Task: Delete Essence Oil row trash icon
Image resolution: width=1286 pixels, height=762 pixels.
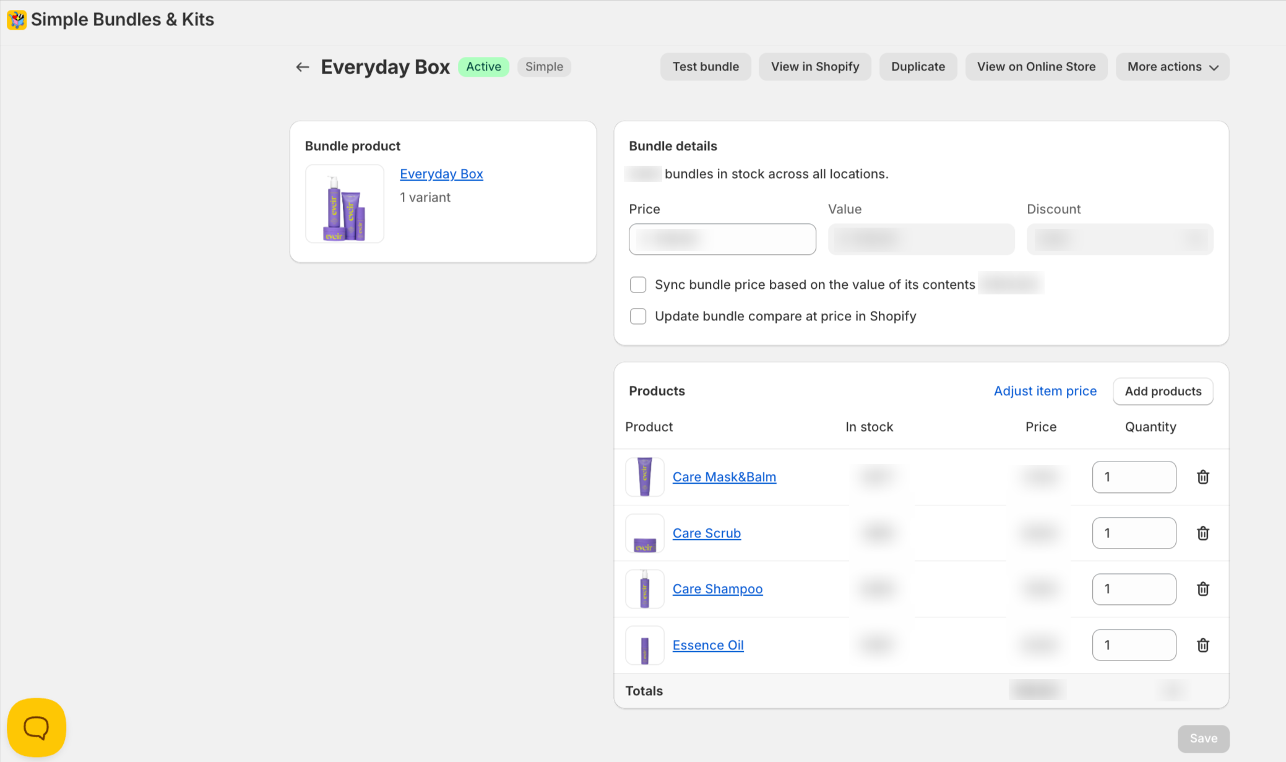Action: click(x=1202, y=645)
